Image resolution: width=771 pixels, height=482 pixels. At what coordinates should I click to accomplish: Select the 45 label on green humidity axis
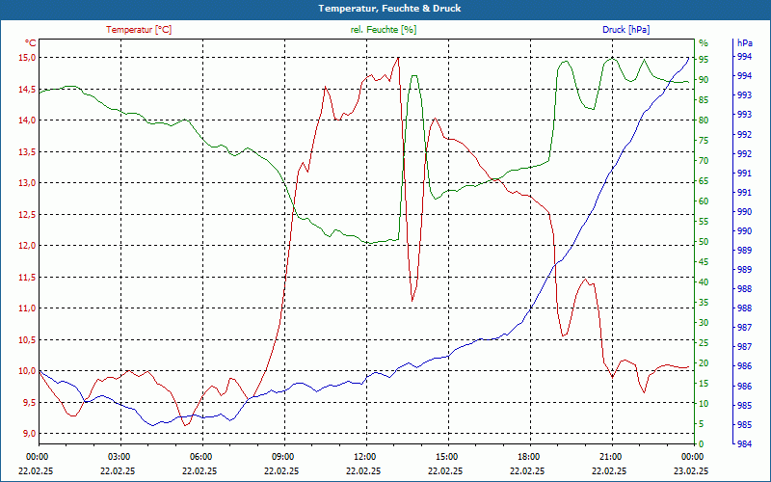[704, 262]
